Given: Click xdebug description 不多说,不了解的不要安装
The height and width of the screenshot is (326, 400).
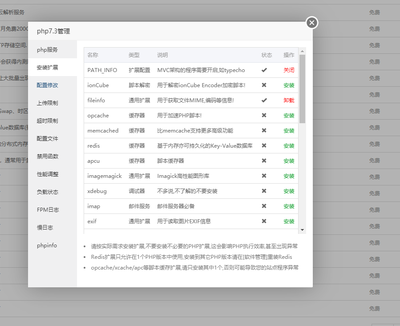Looking at the screenshot, I should point(187,191).
